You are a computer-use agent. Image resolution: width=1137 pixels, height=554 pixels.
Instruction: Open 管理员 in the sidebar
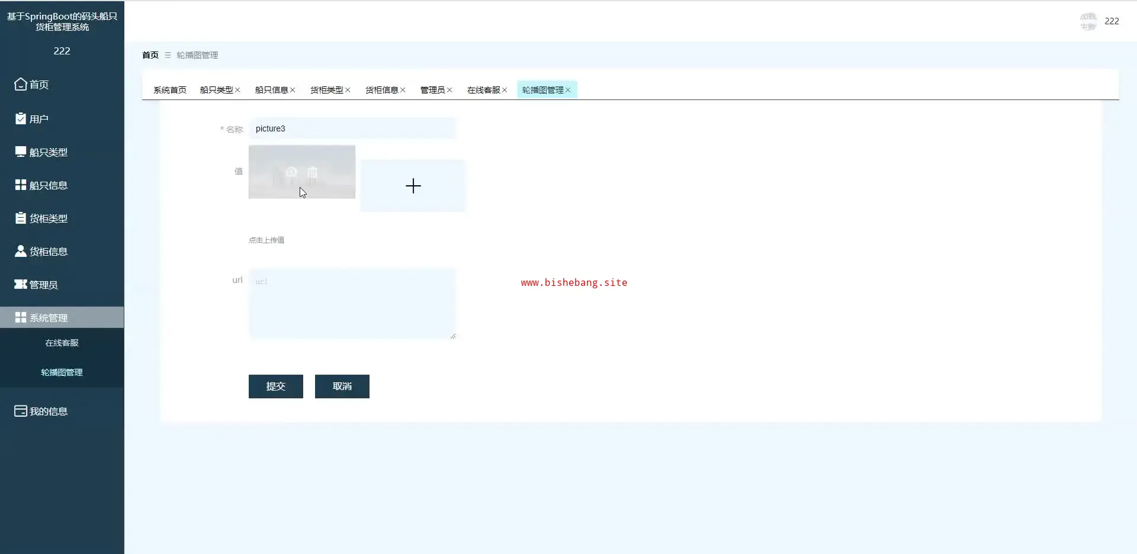pos(62,284)
